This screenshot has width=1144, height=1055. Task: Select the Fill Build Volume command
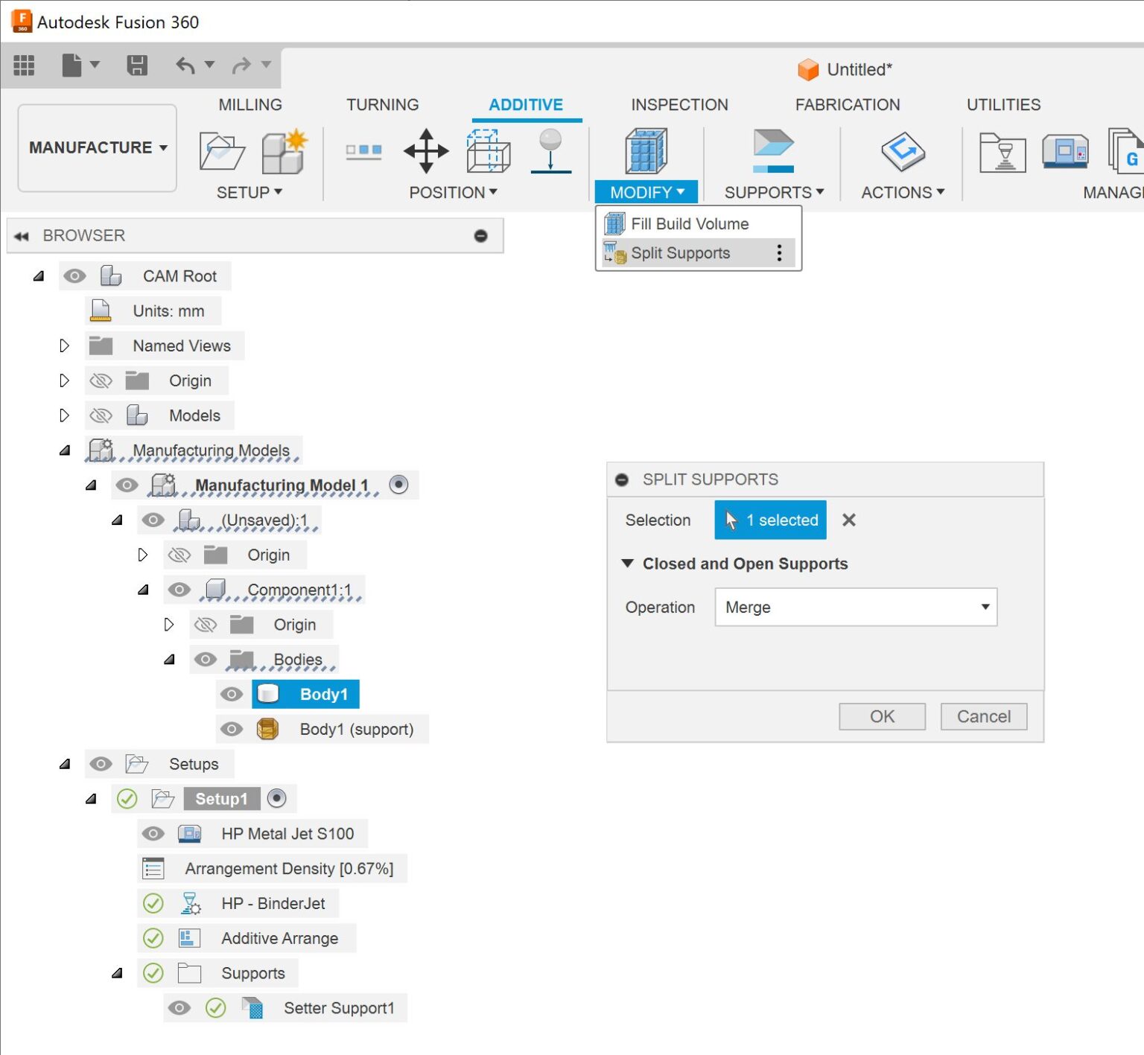pyautogui.click(x=689, y=223)
